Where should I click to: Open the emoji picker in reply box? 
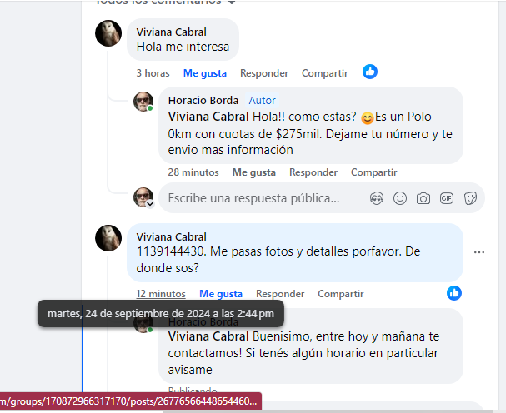400,198
